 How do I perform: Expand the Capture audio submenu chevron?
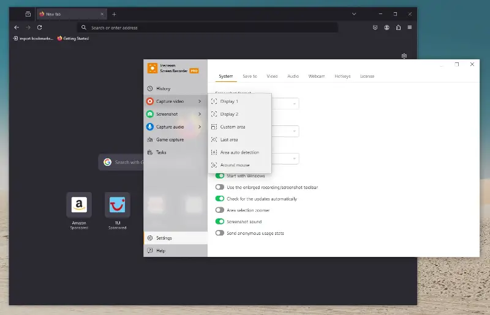[x=200, y=127]
